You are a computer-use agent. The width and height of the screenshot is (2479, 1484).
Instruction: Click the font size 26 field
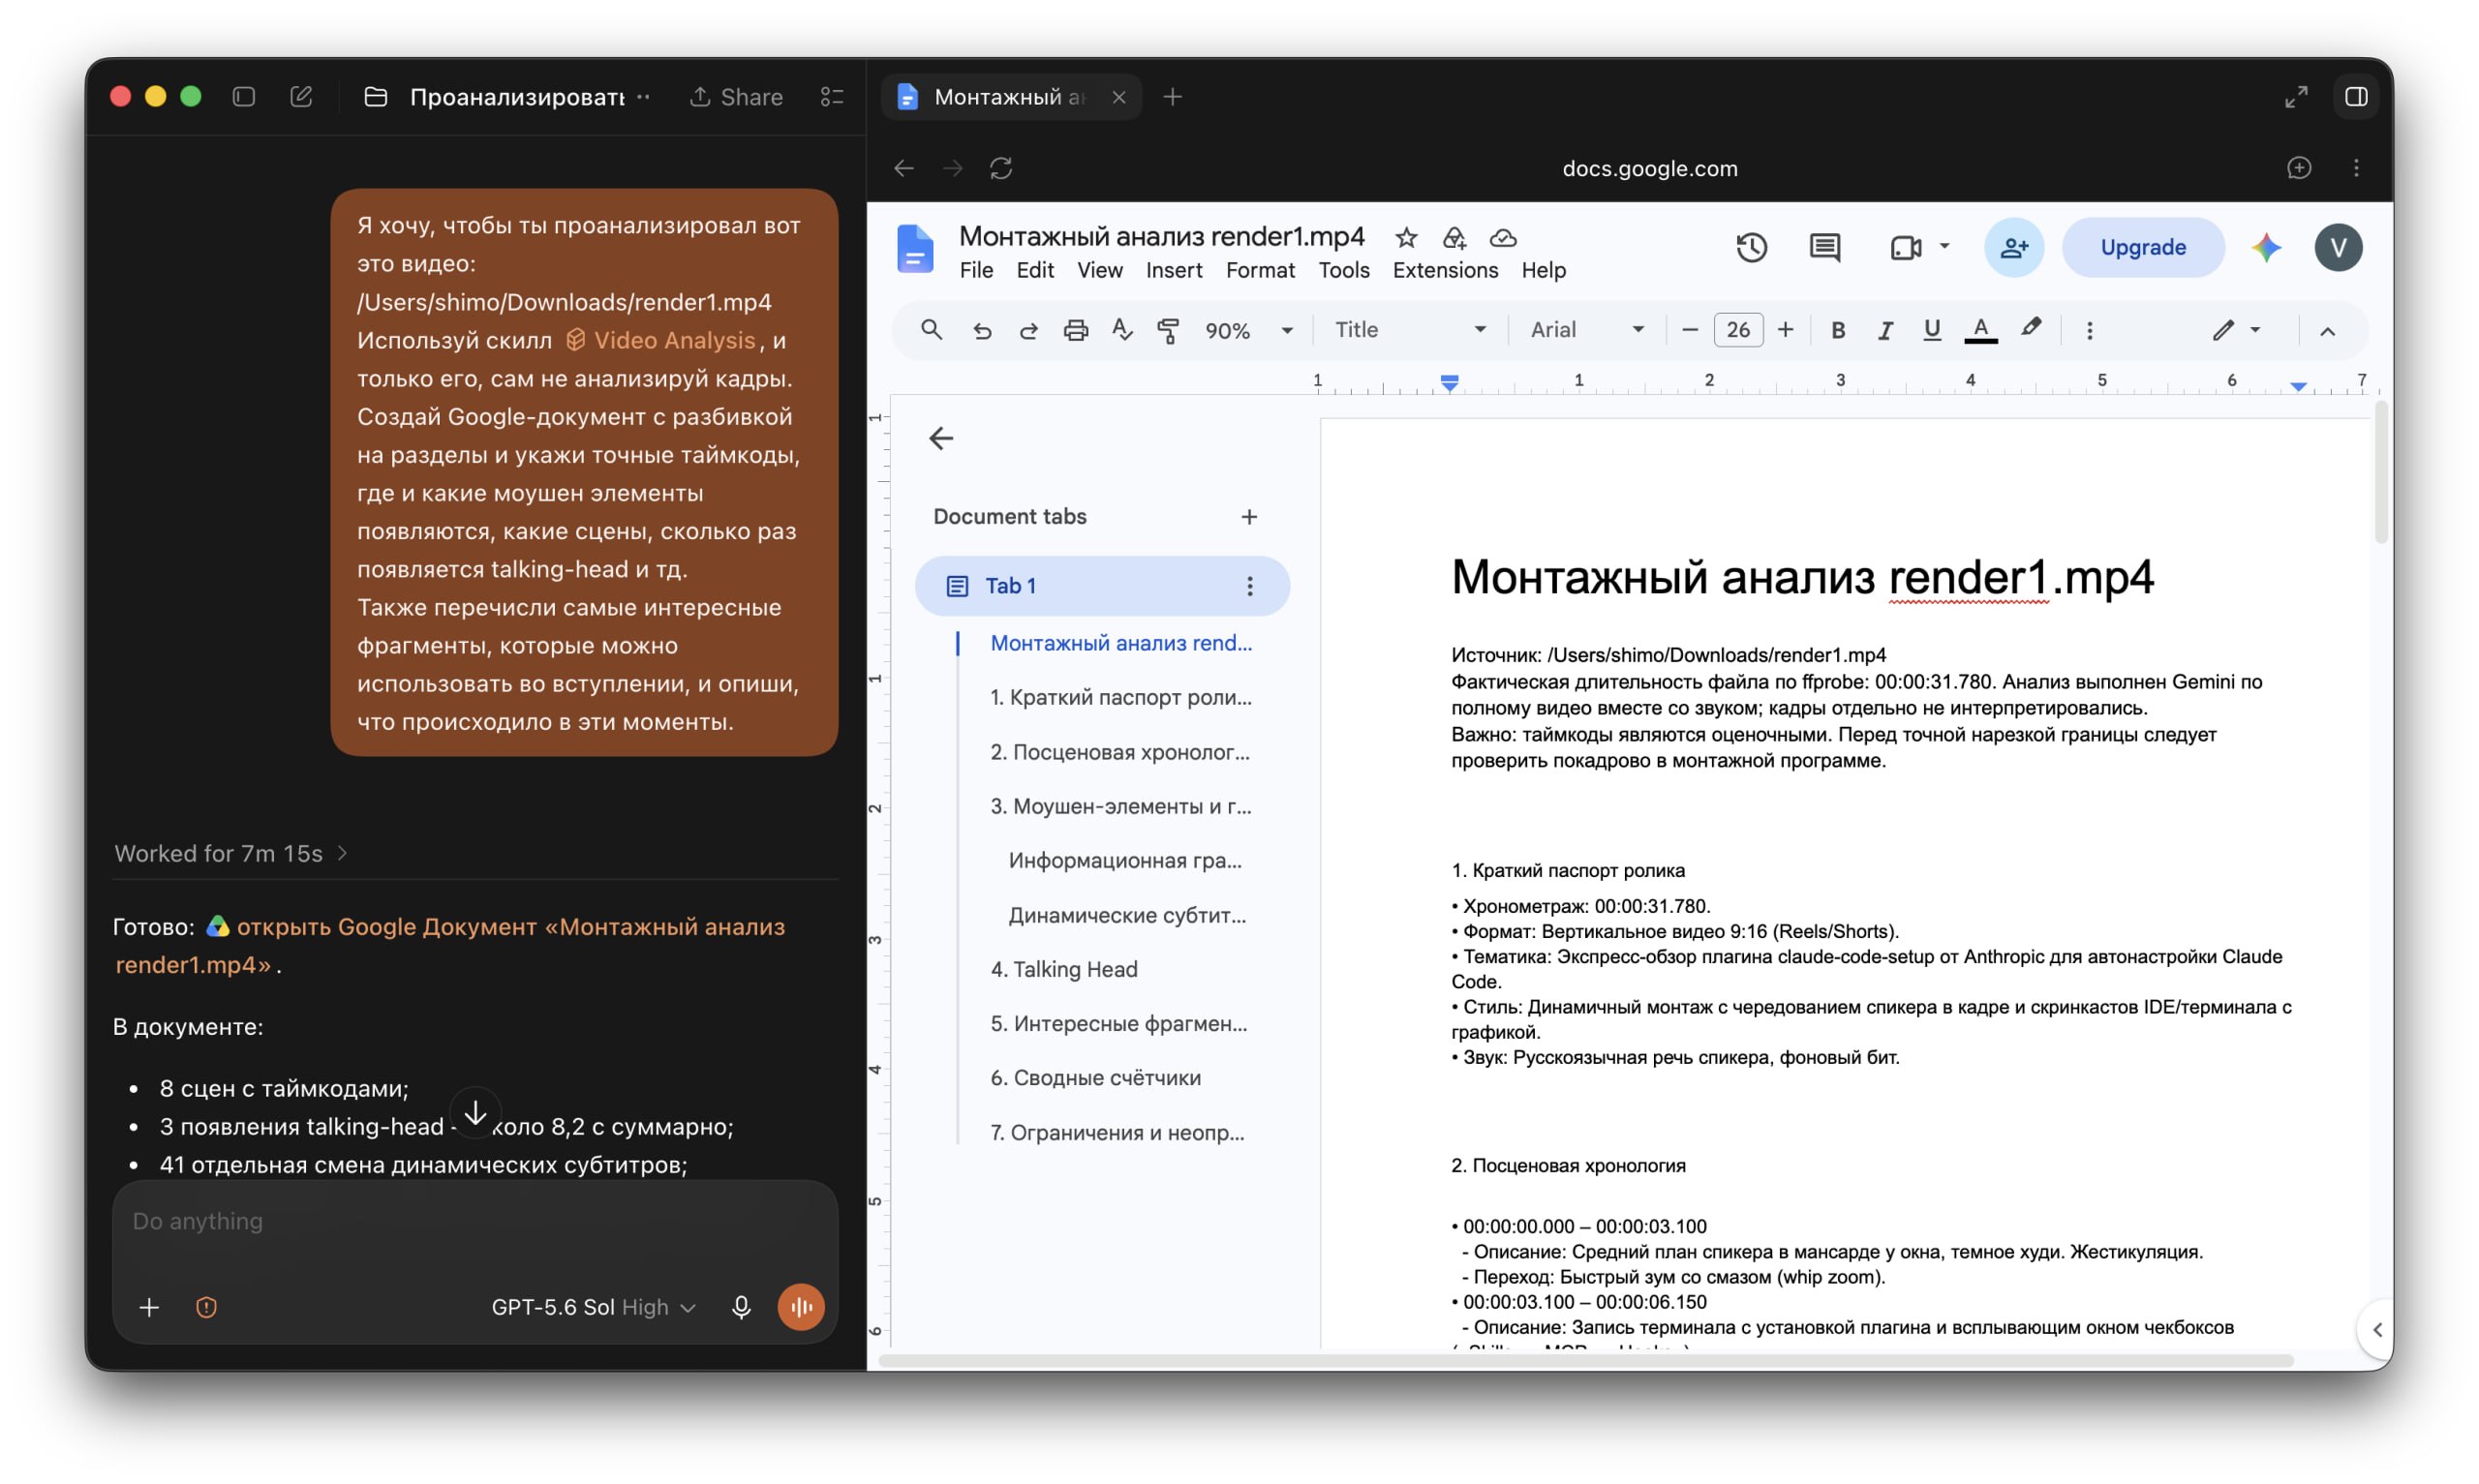[x=1737, y=330]
